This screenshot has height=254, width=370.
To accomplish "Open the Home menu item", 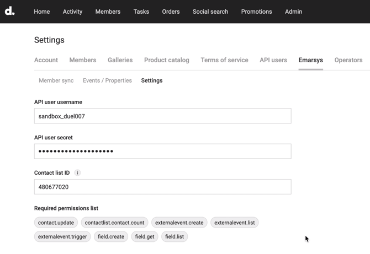I will (41, 12).
